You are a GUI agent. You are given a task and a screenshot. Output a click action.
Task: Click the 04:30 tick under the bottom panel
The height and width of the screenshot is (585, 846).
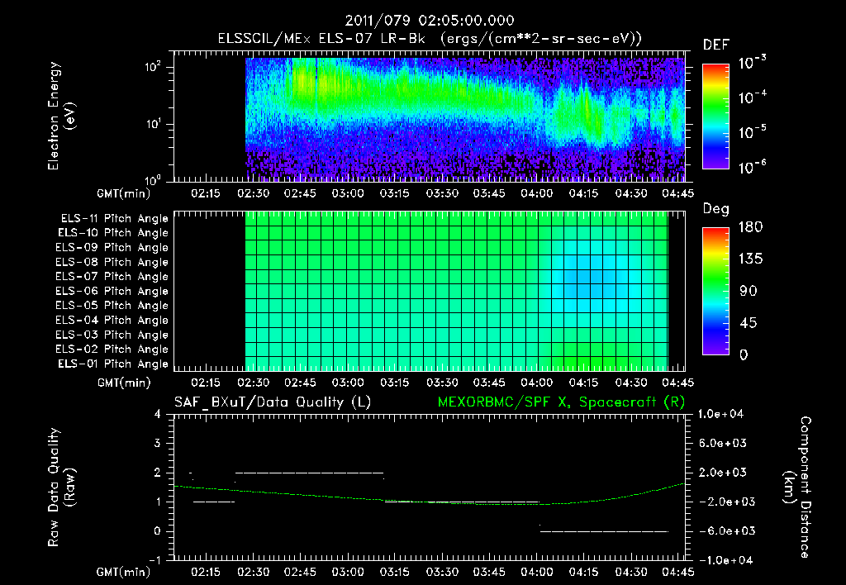pyautogui.click(x=631, y=572)
